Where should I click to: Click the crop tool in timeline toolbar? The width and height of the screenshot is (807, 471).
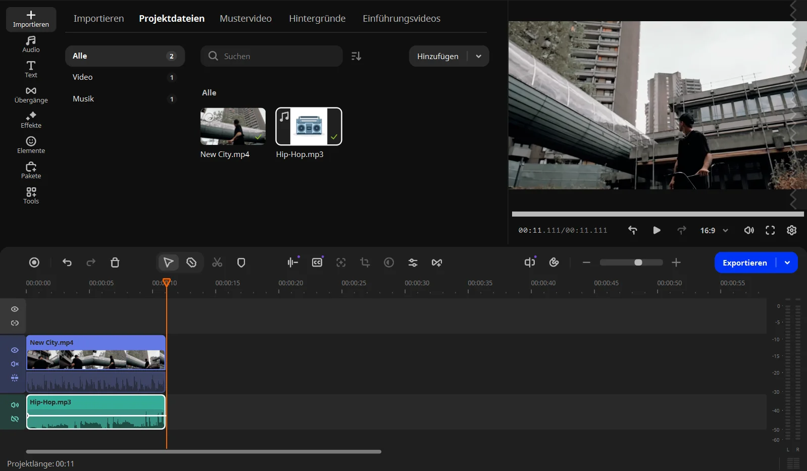(x=365, y=263)
